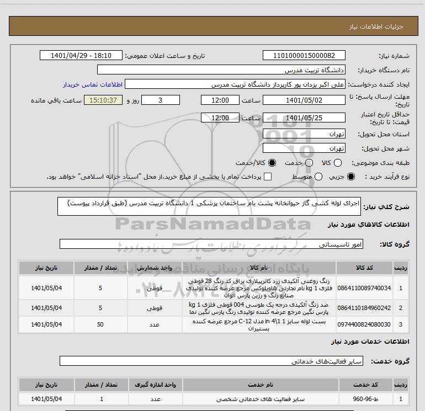Click the واحد اندازه گیری column header
Screen dimensions: 425x411
point(155,385)
